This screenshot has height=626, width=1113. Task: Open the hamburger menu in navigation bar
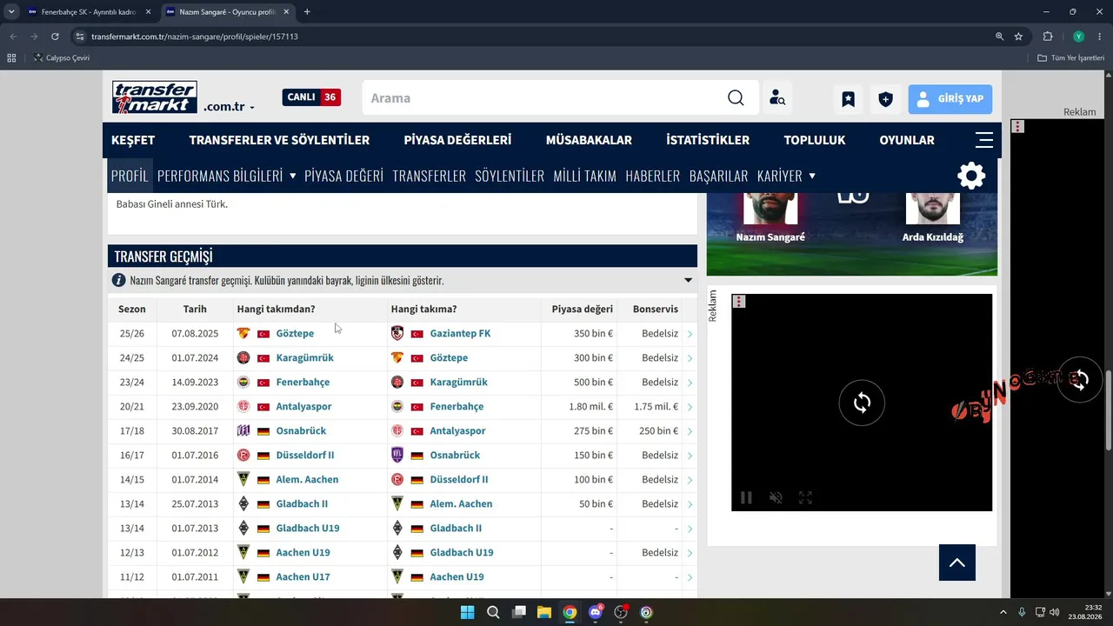[x=984, y=140]
